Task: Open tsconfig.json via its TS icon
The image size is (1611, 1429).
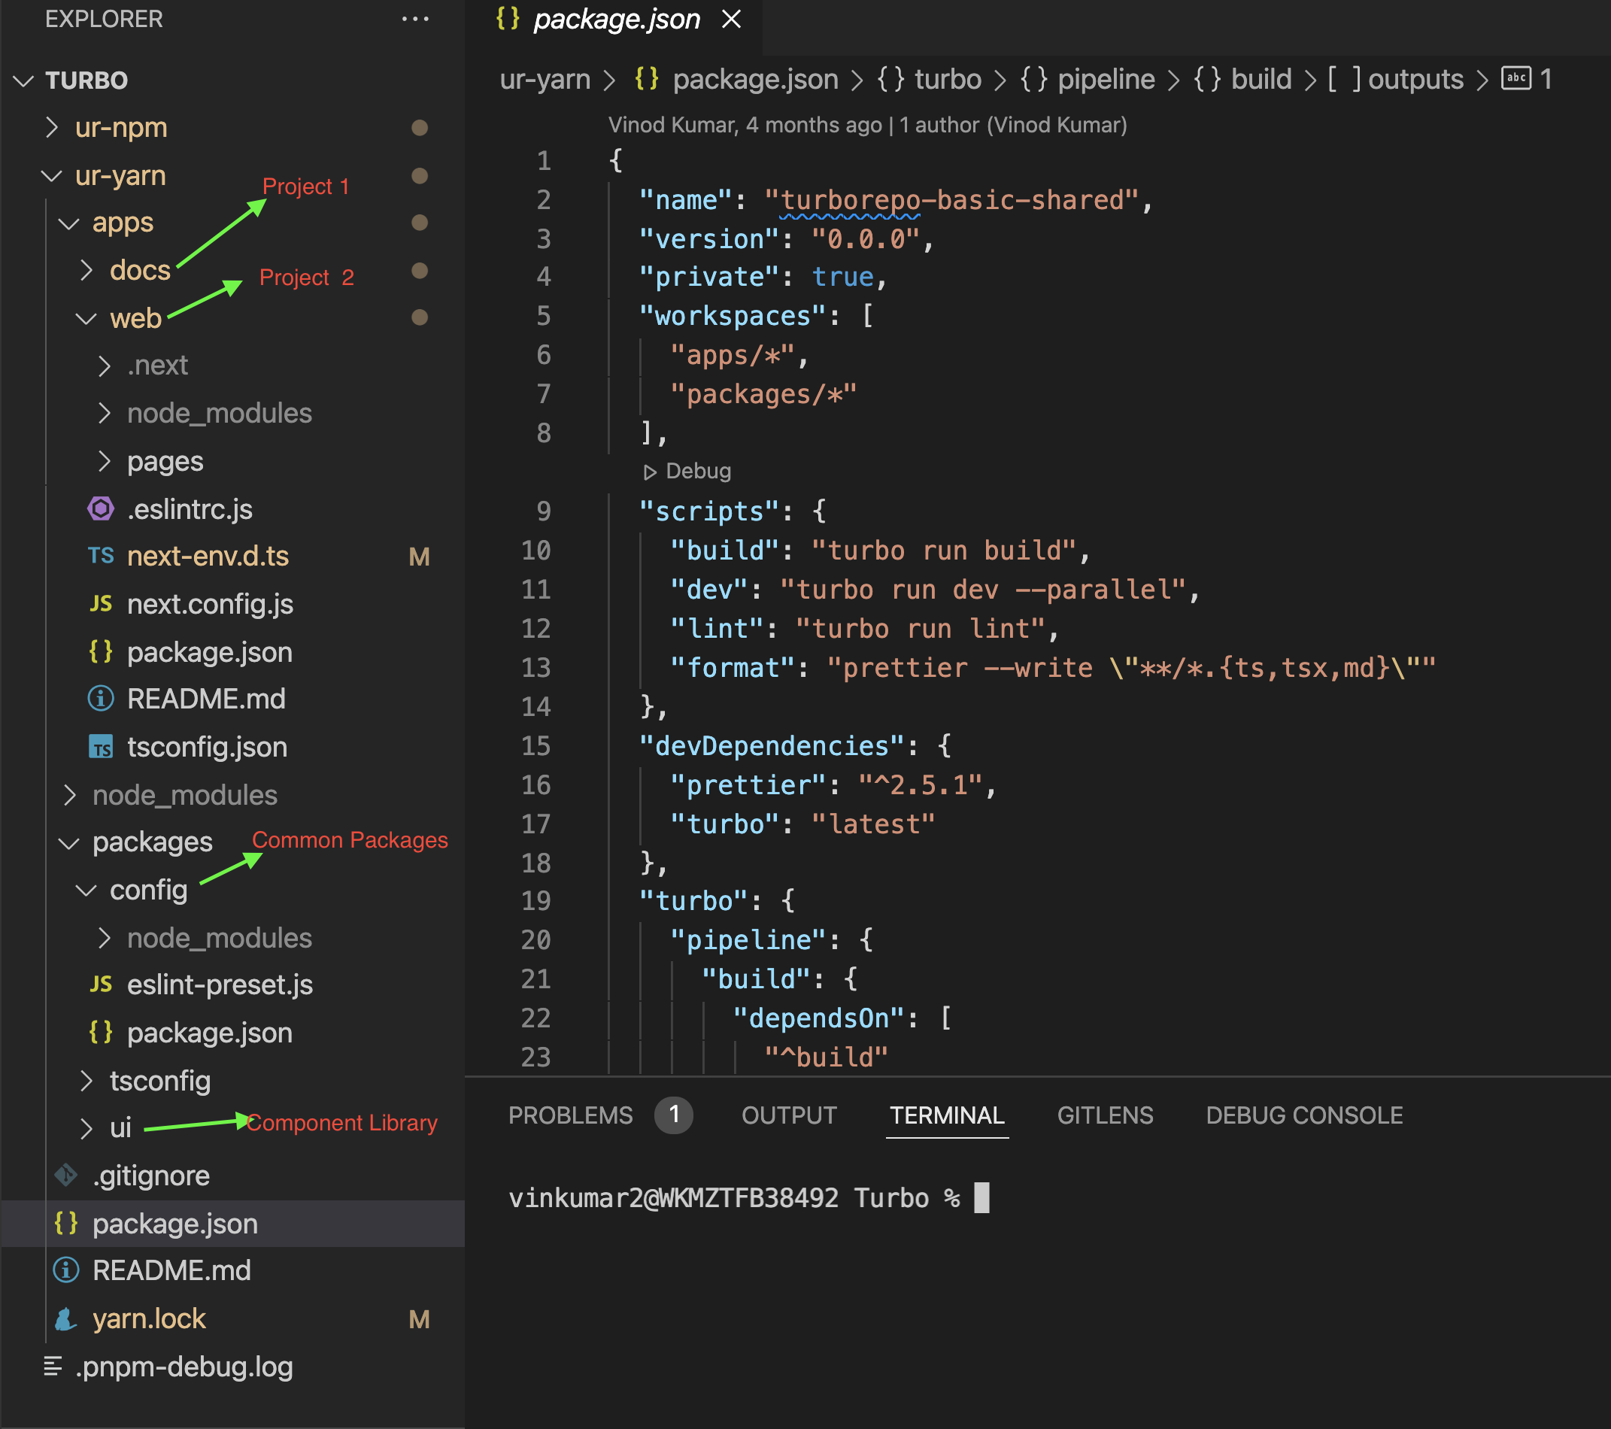Action: [101, 747]
